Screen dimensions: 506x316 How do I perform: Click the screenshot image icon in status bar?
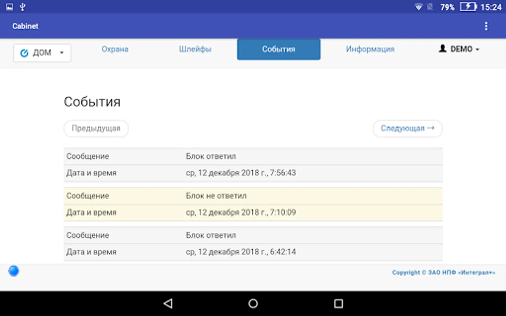9,7
